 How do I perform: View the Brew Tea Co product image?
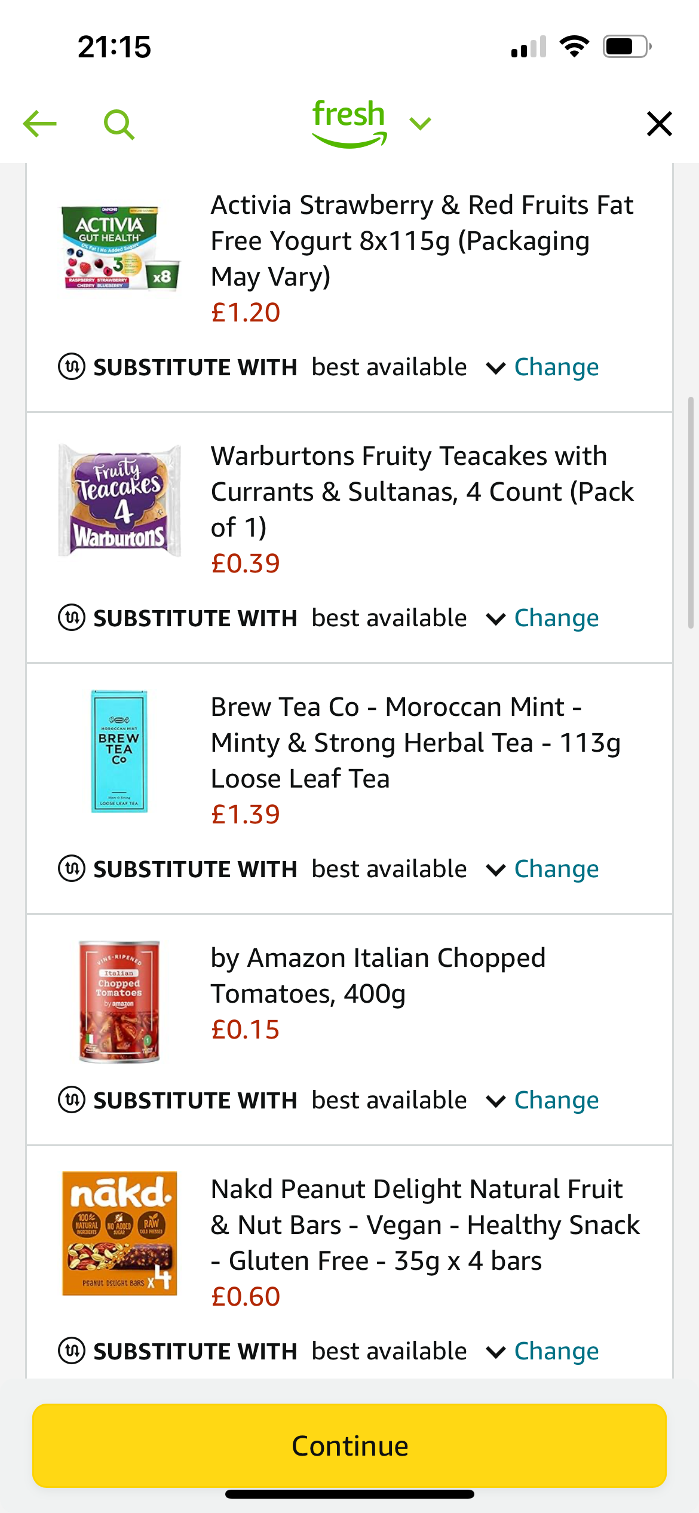(119, 751)
